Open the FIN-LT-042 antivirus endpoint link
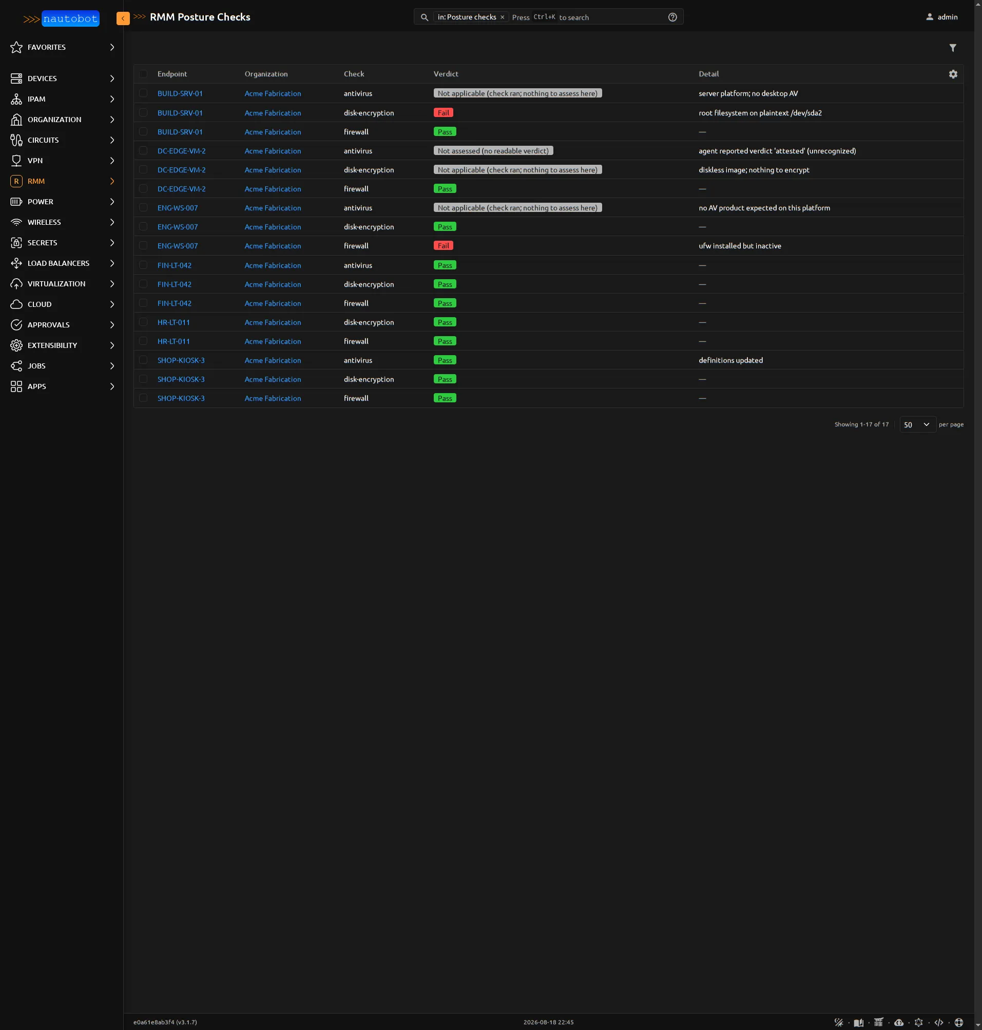Viewport: 982px width, 1030px height. [x=175, y=265]
